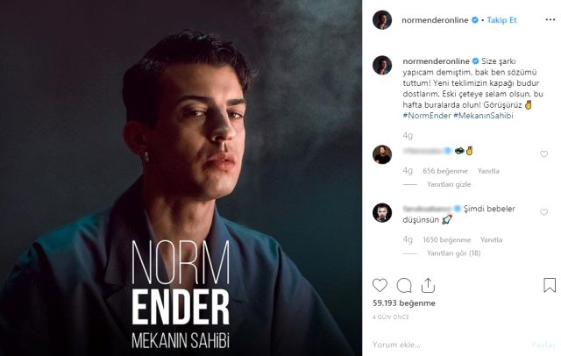
Task: Open comments via the speech bubble icon
Action: click(x=404, y=285)
